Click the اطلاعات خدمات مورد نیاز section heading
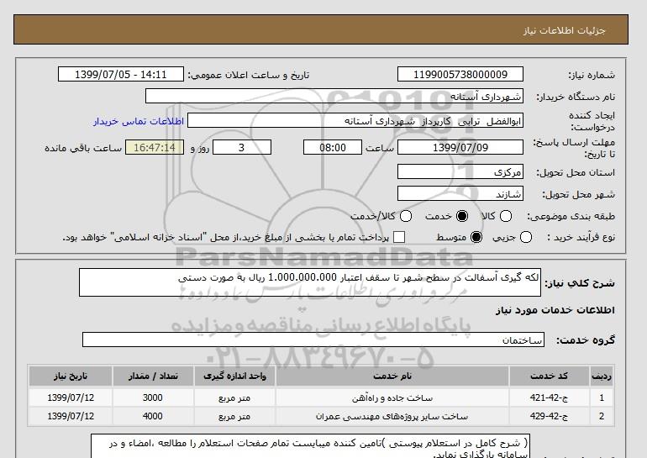 point(555,310)
